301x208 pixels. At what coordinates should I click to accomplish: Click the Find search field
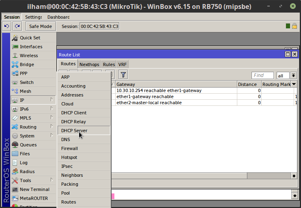click(x=262, y=75)
